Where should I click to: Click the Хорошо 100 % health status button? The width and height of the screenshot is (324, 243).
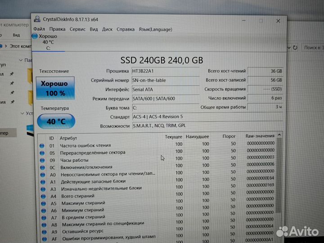[55, 88]
